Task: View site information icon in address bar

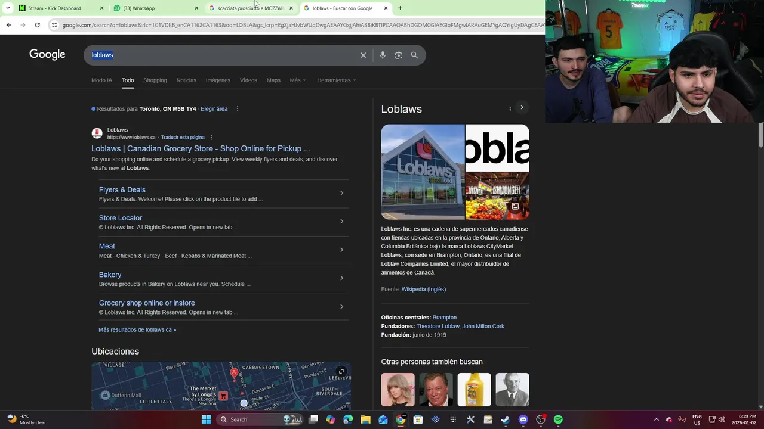Action: (54, 25)
